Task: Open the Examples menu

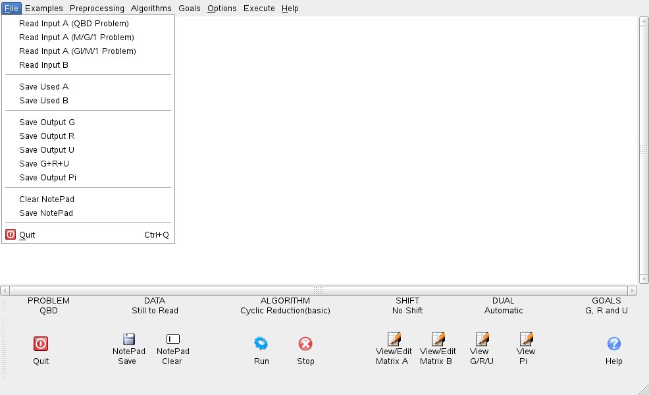Action: [44, 9]
